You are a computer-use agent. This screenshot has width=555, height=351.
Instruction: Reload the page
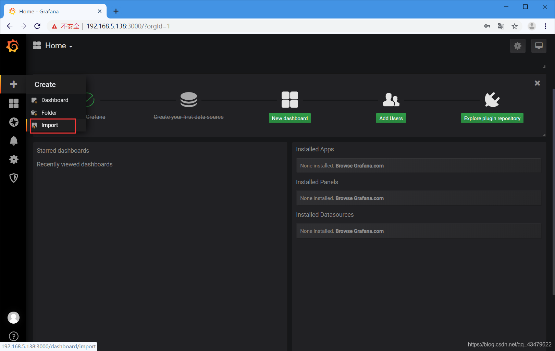37,26
